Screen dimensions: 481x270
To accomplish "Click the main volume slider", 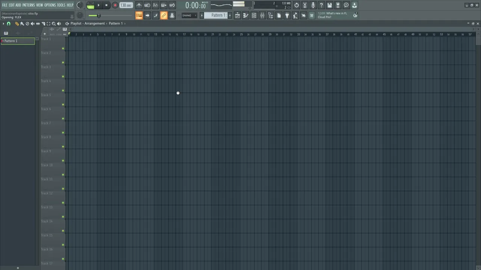I will tap(110, 15).
